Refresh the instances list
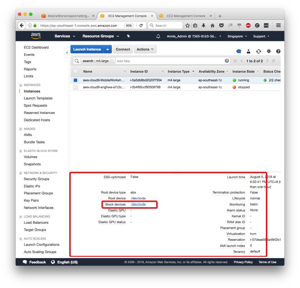Viewport: 300px width, 288px height. pyautogui.click(x=259, y=51)
